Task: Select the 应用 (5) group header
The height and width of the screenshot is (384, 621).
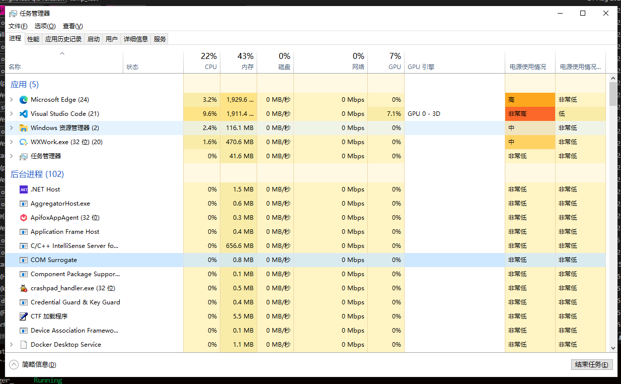Action: [x=25, y=85]
